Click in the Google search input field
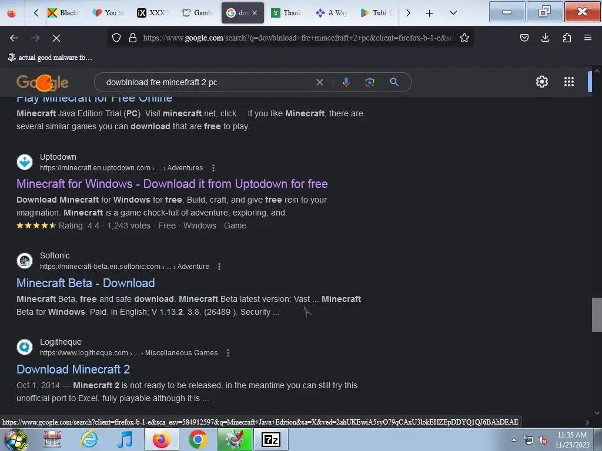The height and width of the screenshot is (451, 602). pyautogui.click(x=208, y=82)
